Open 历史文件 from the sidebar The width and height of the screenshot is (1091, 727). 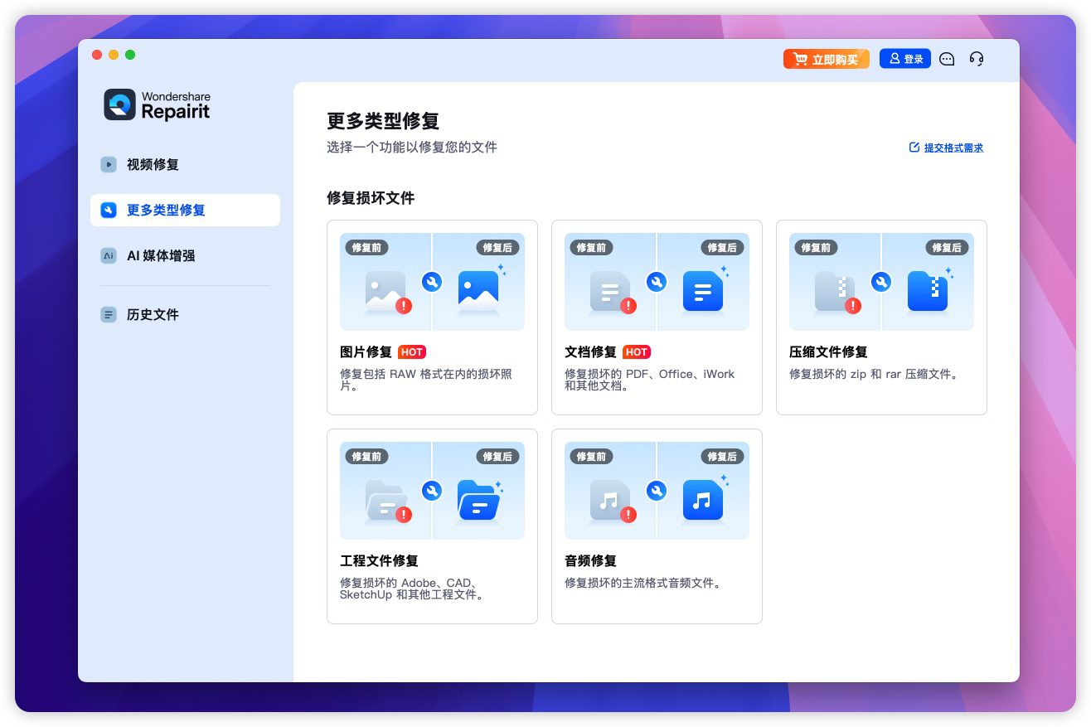click(x=153, y=314)
